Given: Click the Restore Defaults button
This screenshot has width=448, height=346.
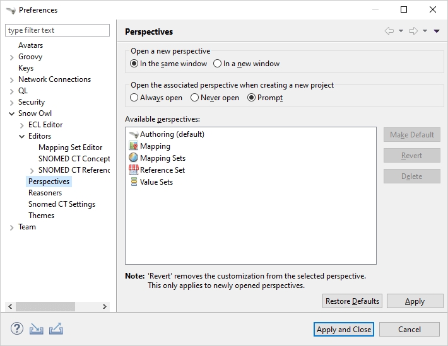Looking at the screenshot, I should 352,301.
